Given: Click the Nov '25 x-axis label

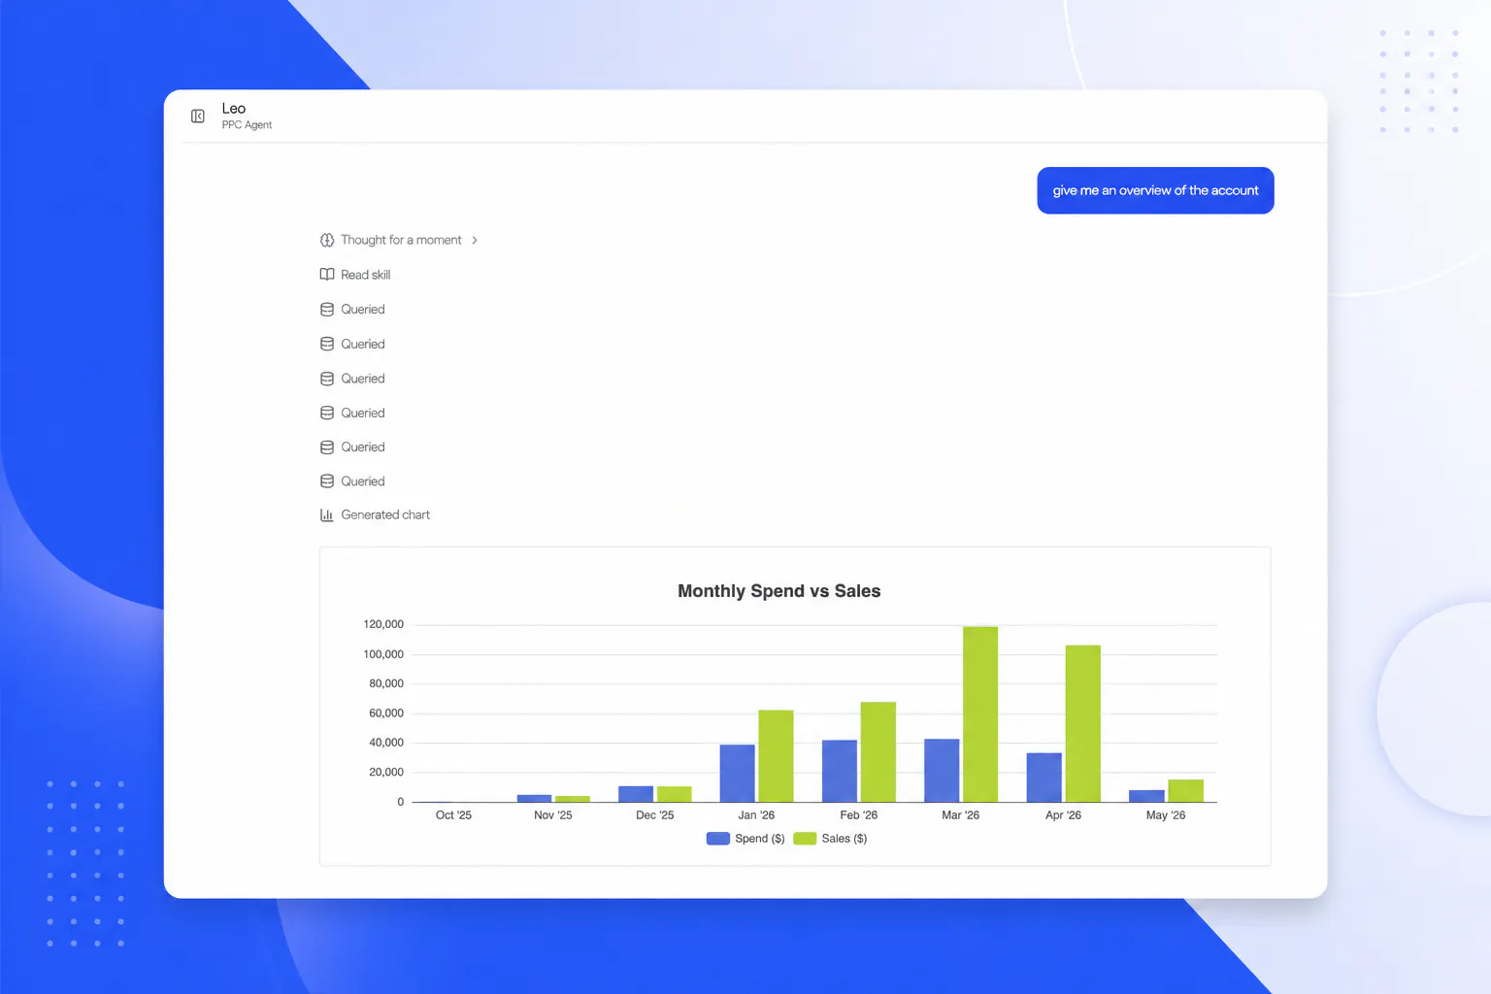Looking at the screenshot, I should tap(553, 815).
